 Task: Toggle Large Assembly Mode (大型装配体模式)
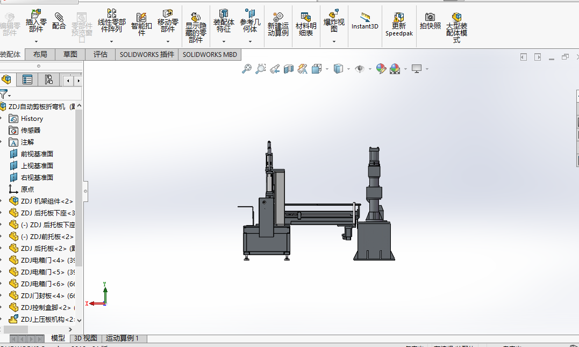point(456,27)
